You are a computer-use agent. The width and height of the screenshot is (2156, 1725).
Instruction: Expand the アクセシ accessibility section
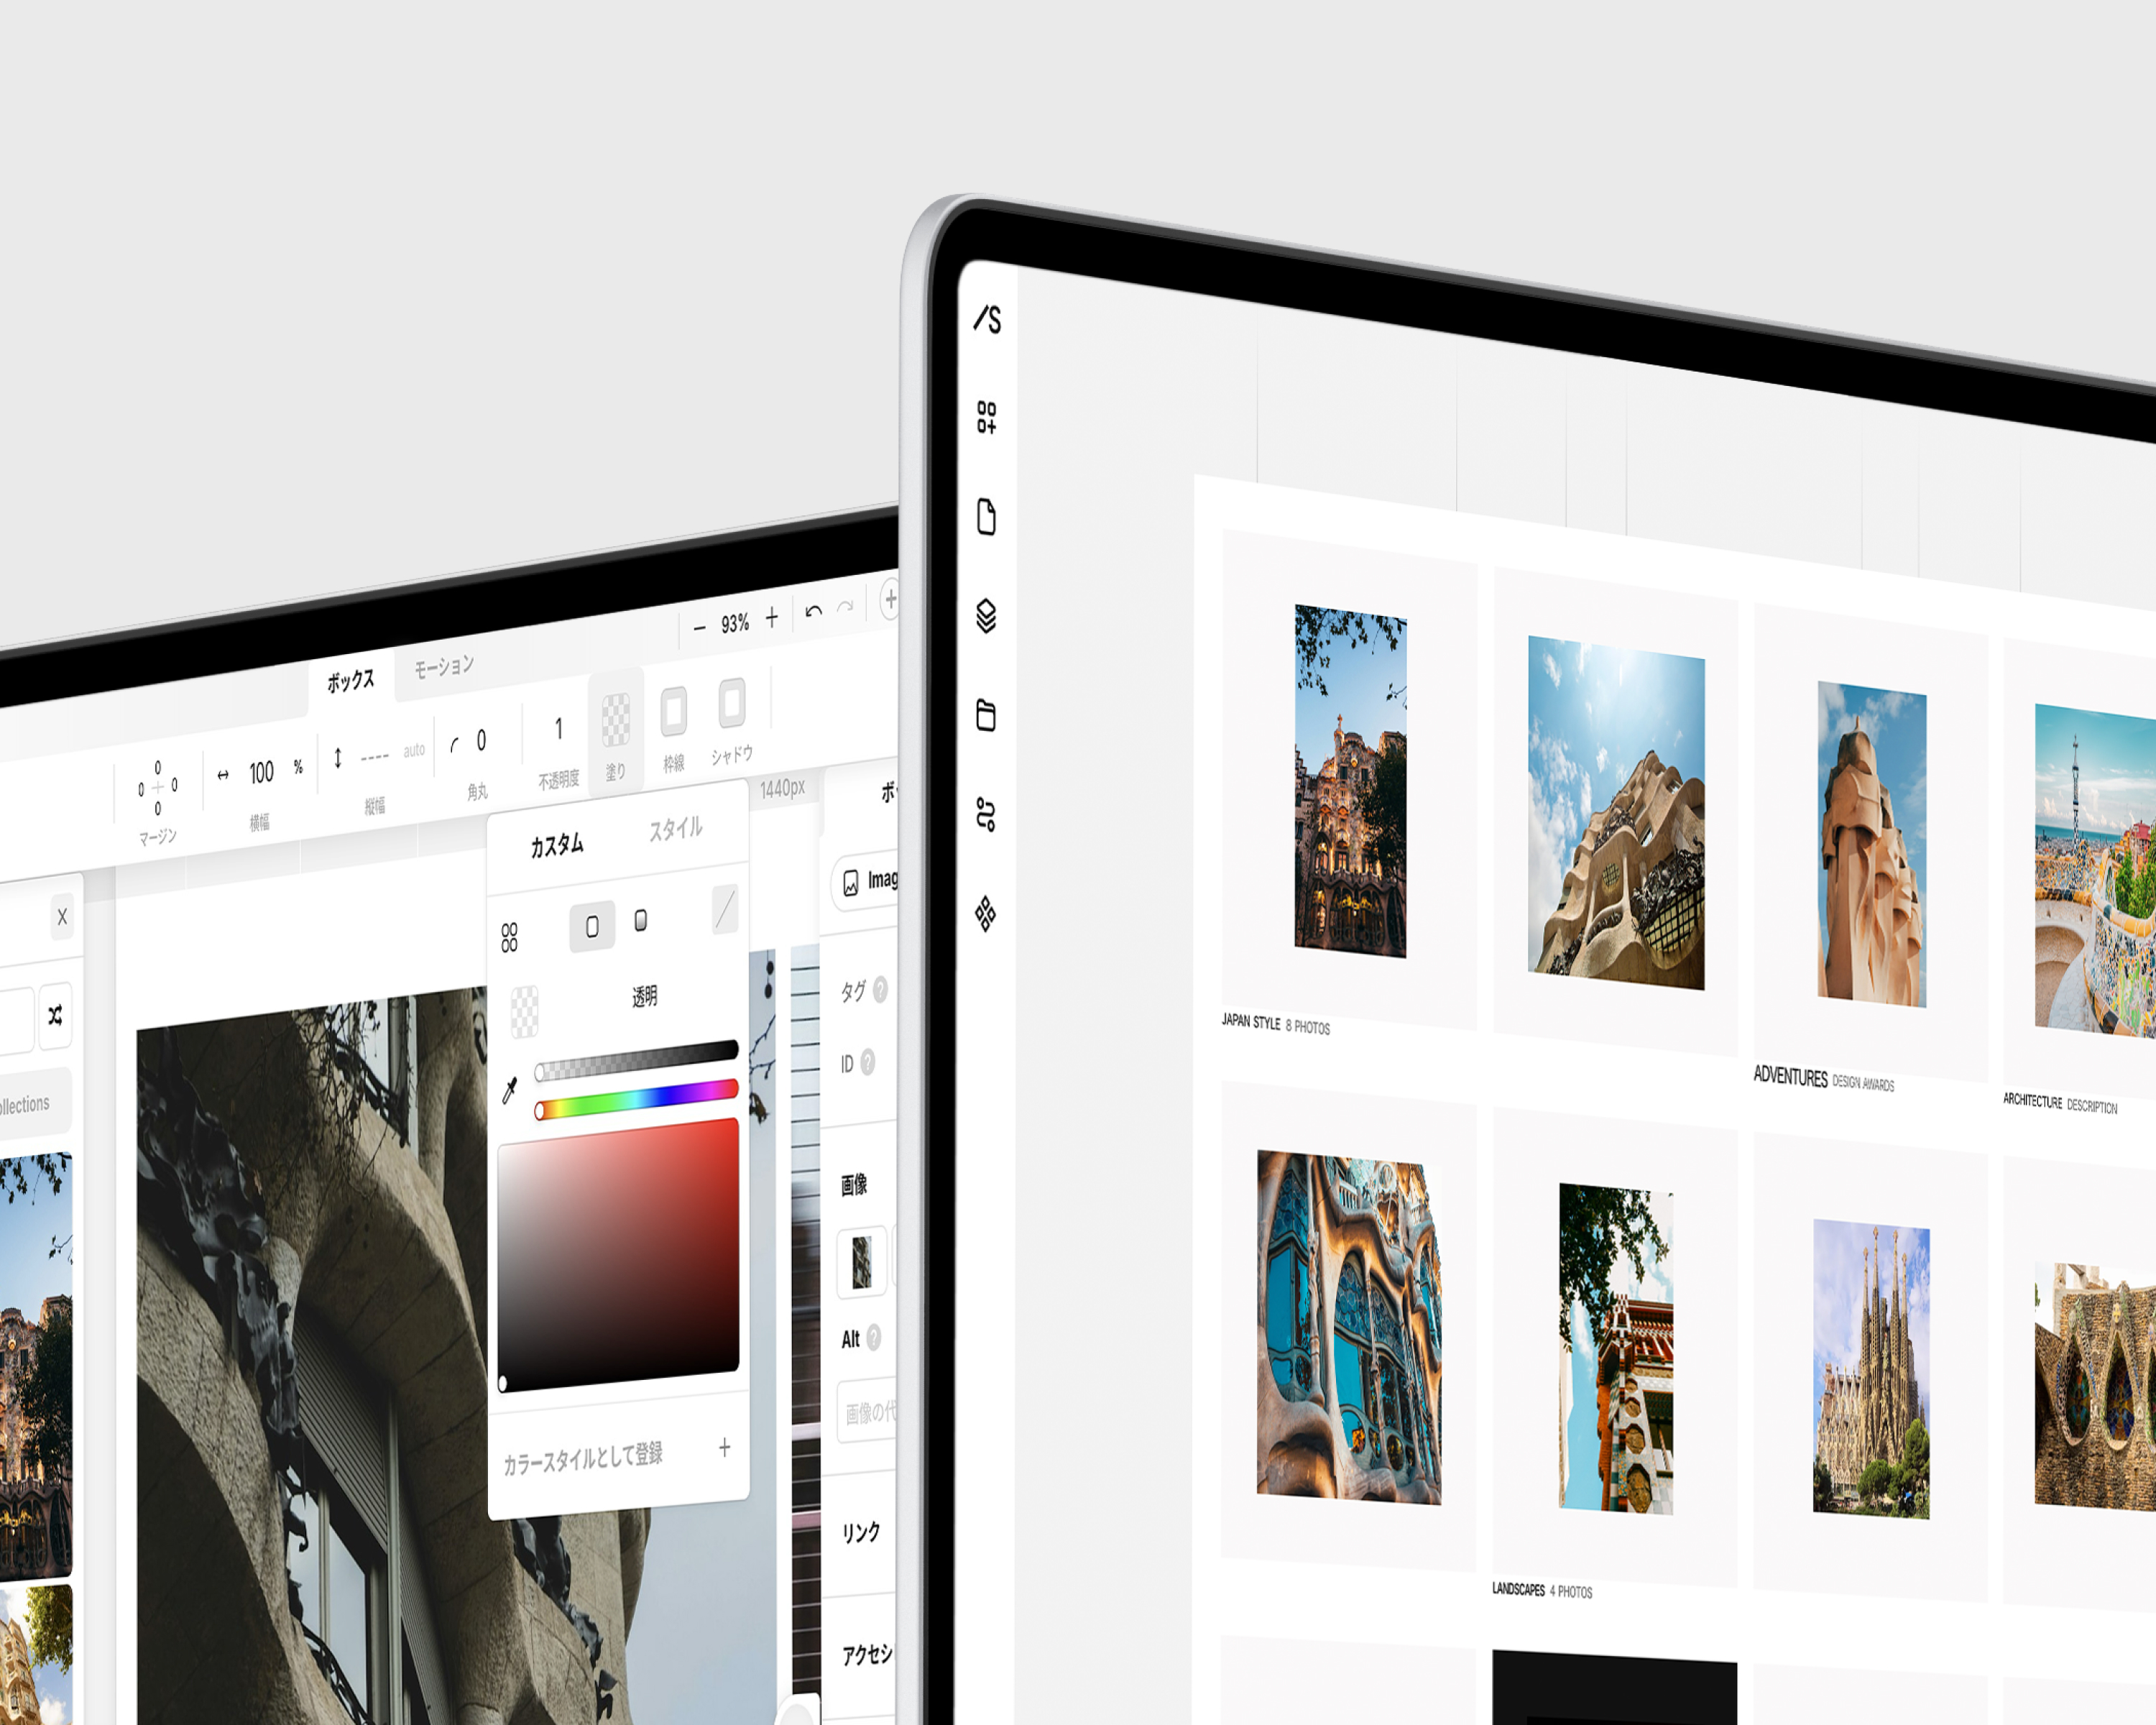pos(867,1654)
